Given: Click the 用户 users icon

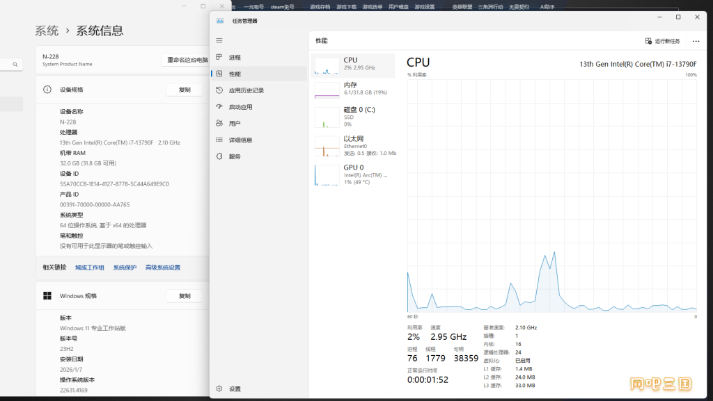Looking at the screenshot, I should point(219,123).
